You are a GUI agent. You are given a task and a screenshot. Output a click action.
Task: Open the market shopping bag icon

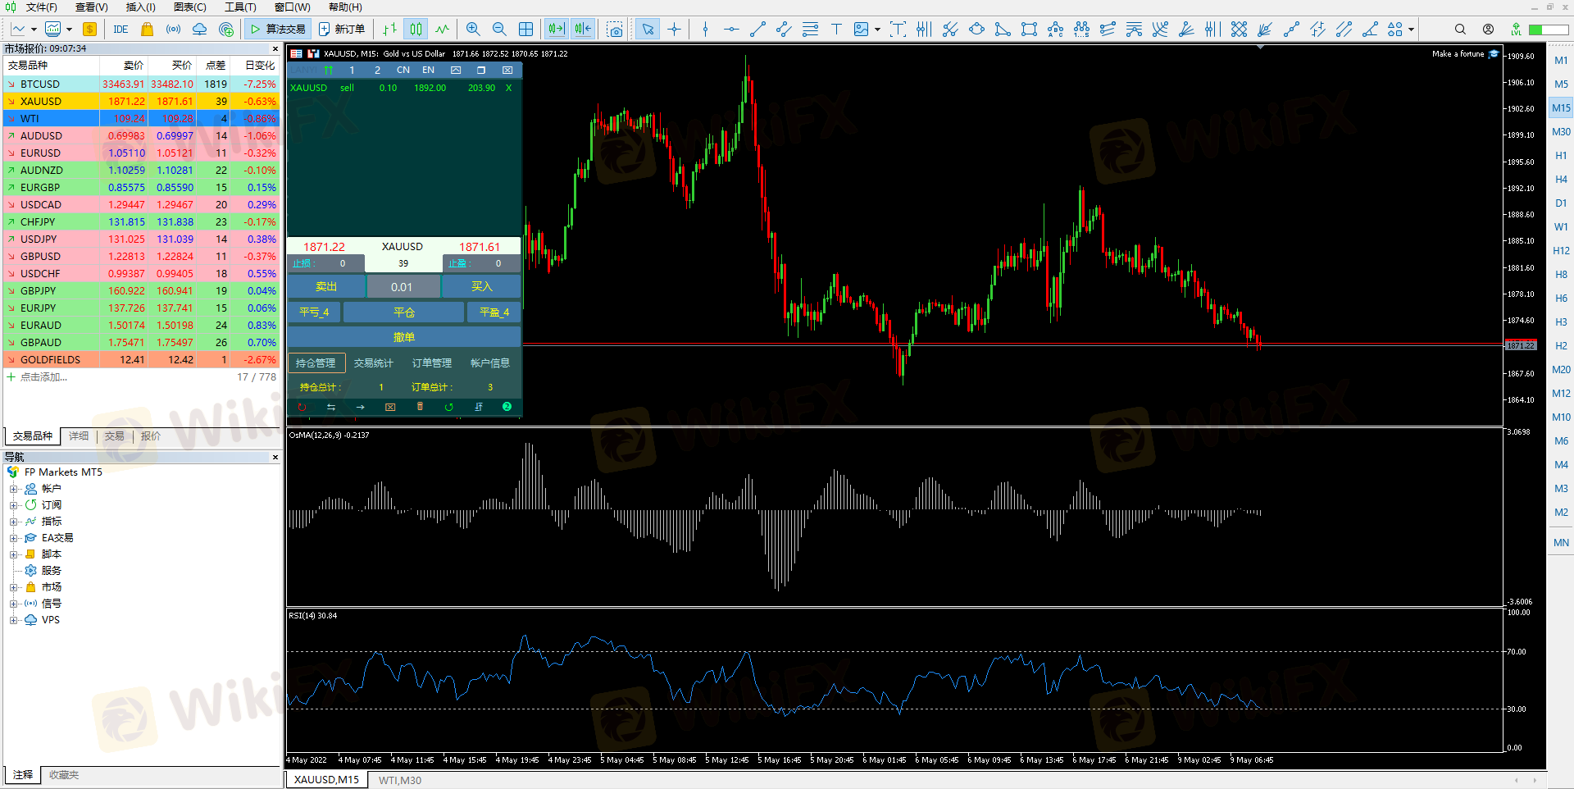tap(147, 30)
